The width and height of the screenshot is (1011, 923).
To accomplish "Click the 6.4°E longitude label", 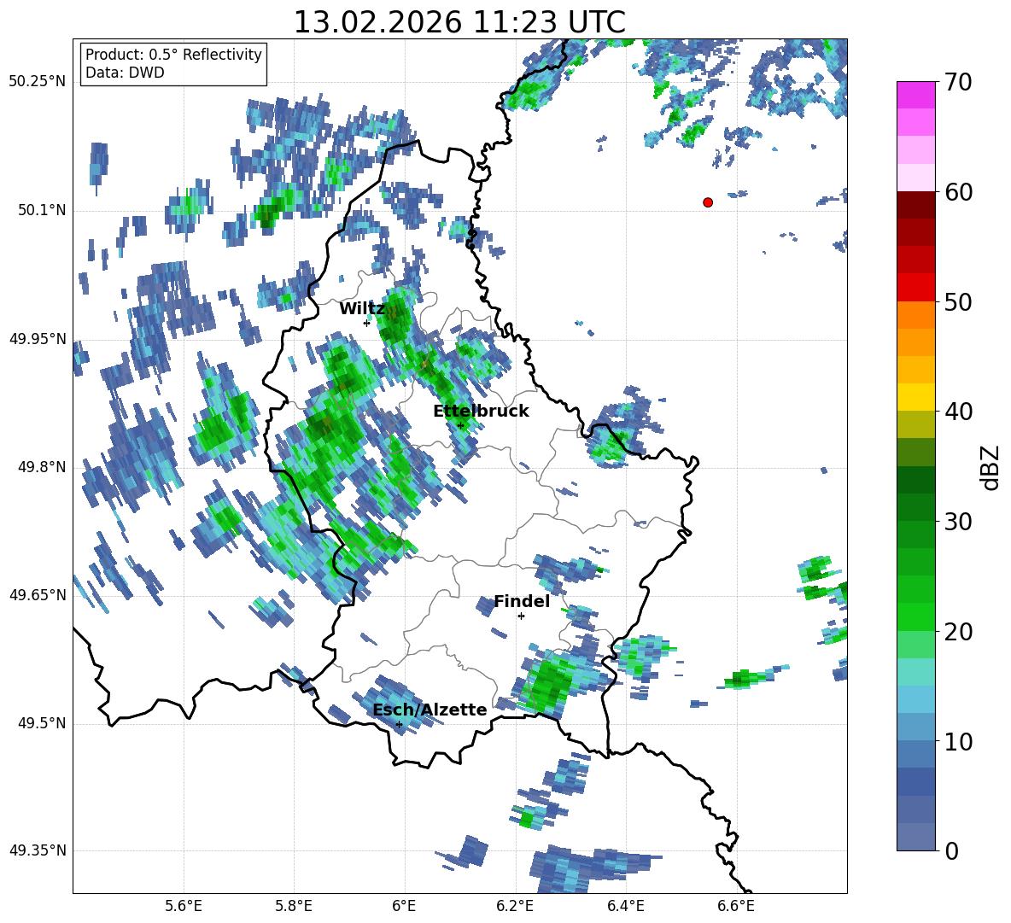I will 625,907.
